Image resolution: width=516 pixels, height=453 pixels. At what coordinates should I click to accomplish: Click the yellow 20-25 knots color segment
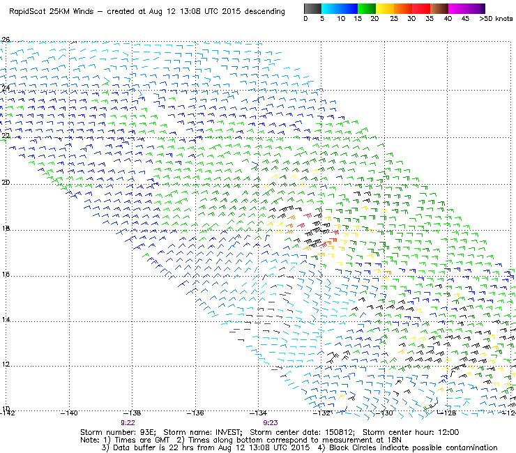[385, 8]
